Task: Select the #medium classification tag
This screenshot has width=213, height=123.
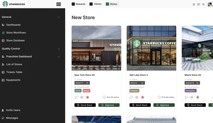Action: point(134,91)
